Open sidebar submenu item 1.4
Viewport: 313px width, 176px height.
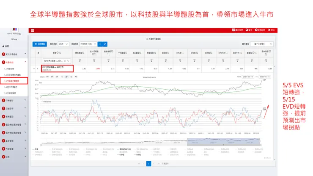tap(11, 87)
